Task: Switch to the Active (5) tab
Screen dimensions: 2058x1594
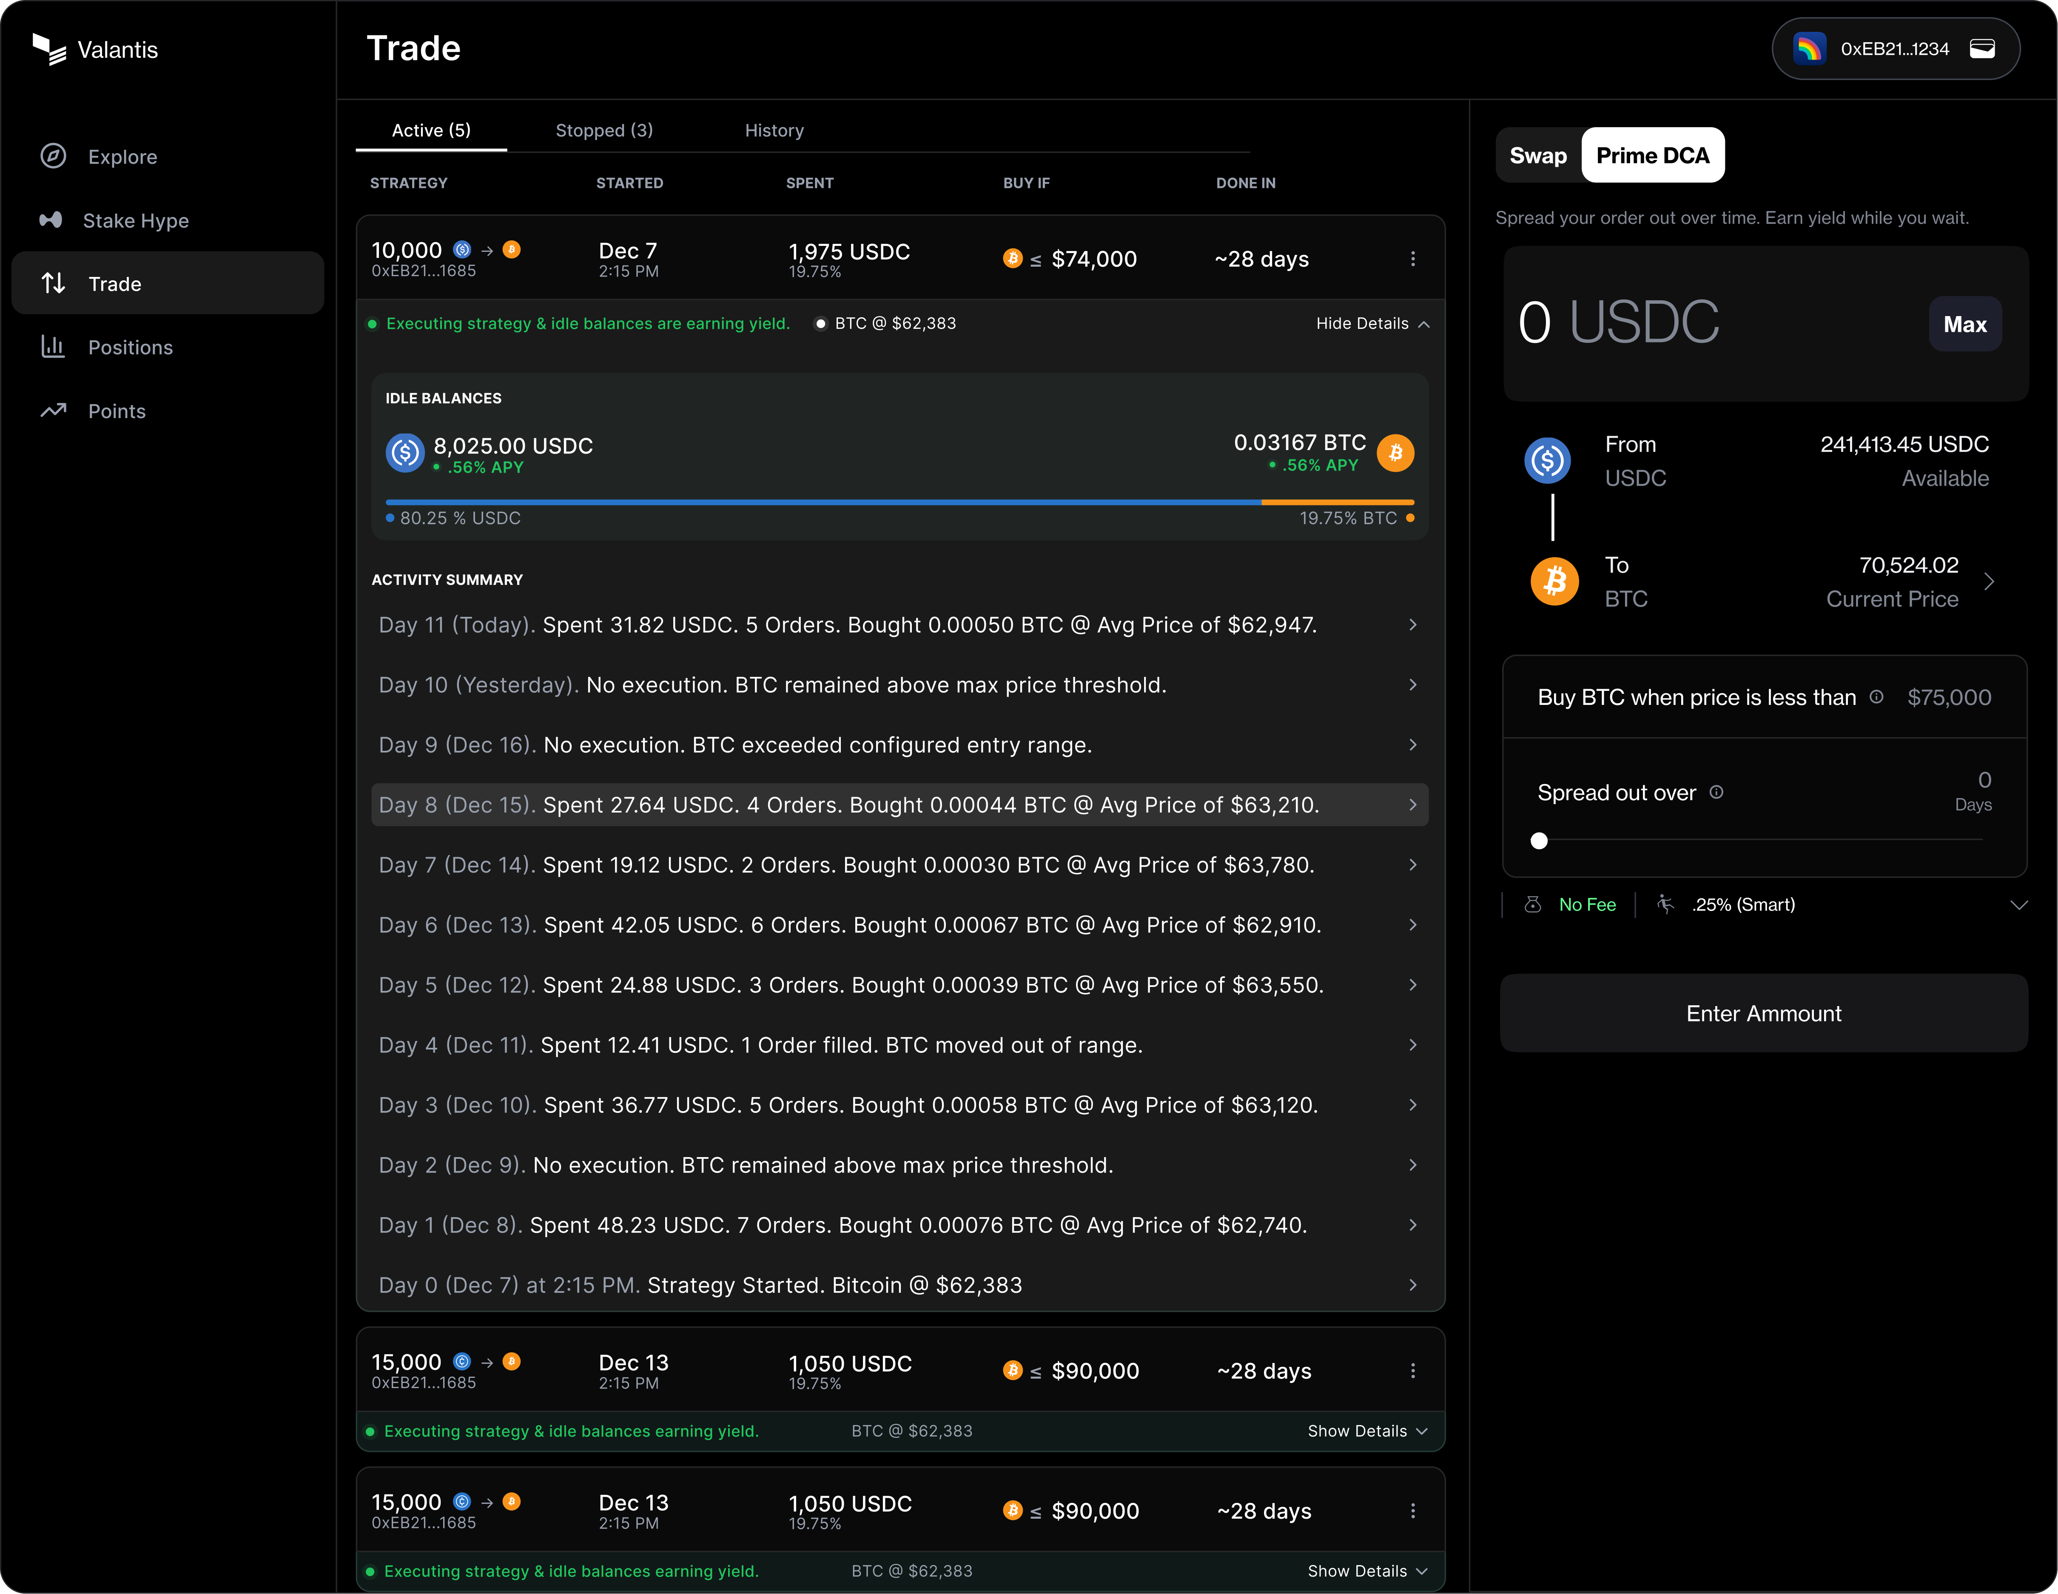Action: pos(431,130)
